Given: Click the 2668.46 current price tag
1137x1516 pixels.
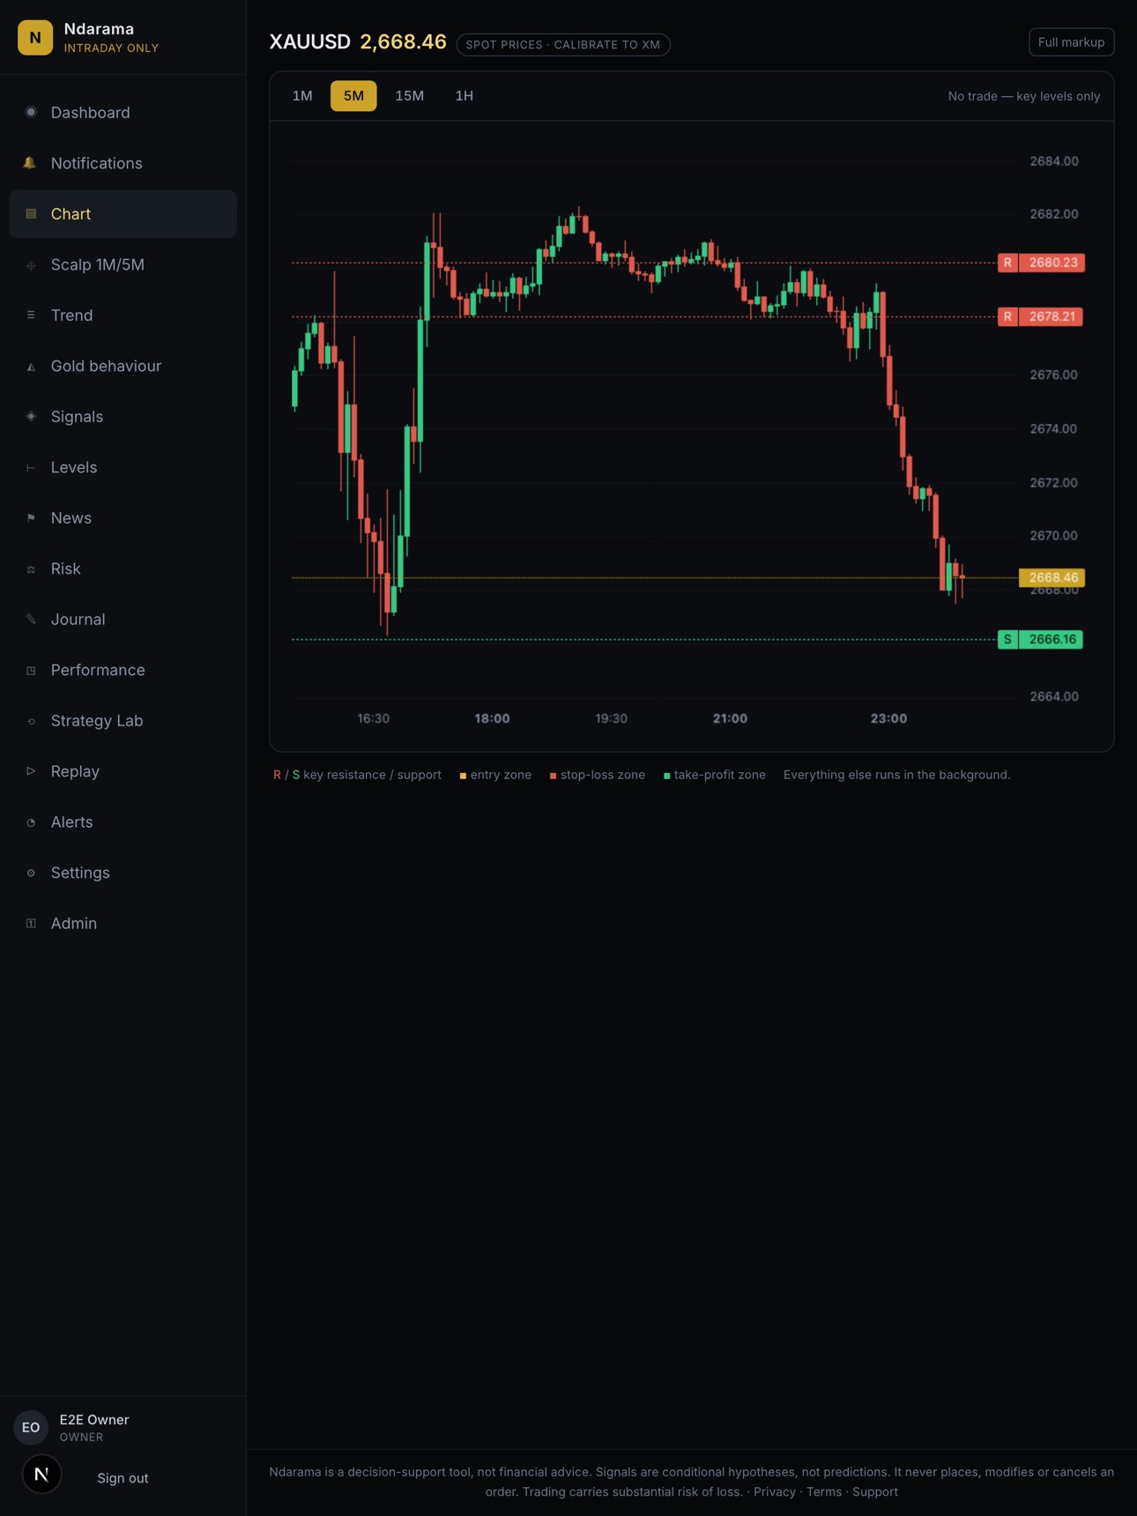Looking at the screenshot, I should [1052, 577].
